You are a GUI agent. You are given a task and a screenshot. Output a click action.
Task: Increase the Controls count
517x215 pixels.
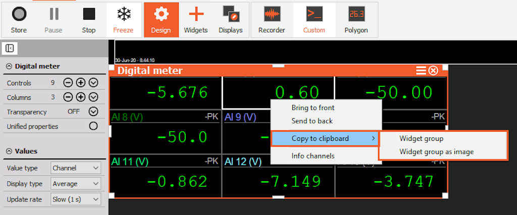pyautogui.click(x=81, y=83)
